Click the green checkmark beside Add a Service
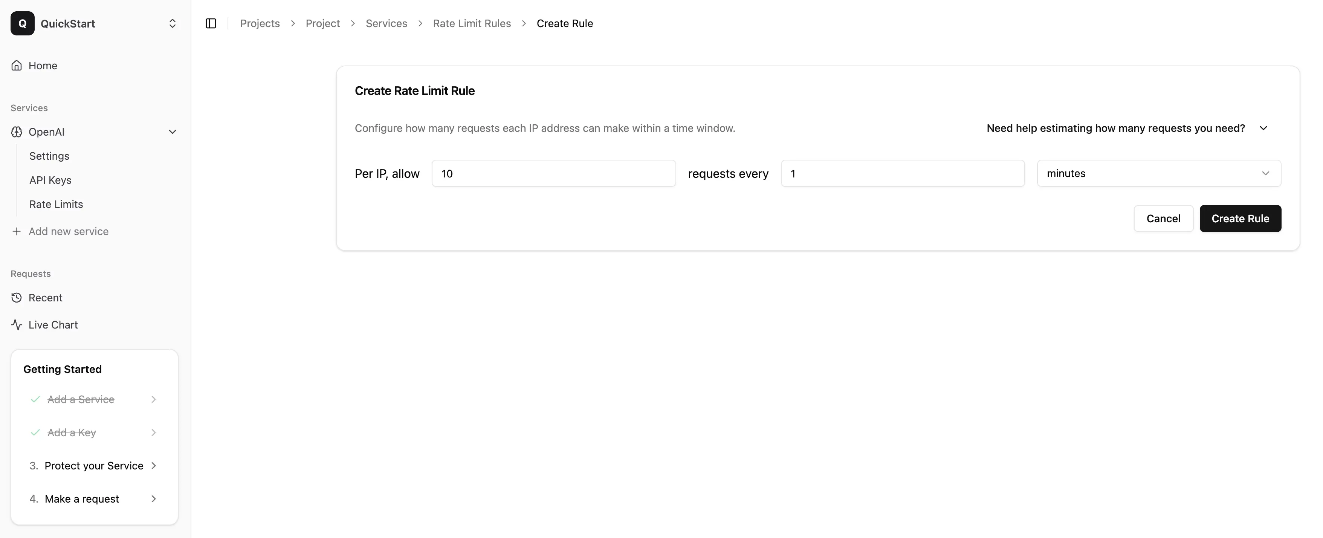This screenshot has height=538, width=1323. click(x=35, y=399)
